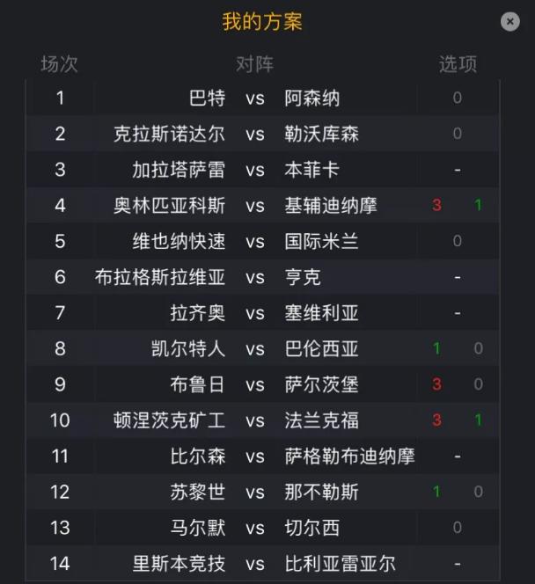The width and height of the screenshot is (535, 584).
Task: Click the dash option for 比尔森 match
Action: (x=458, y=456)
